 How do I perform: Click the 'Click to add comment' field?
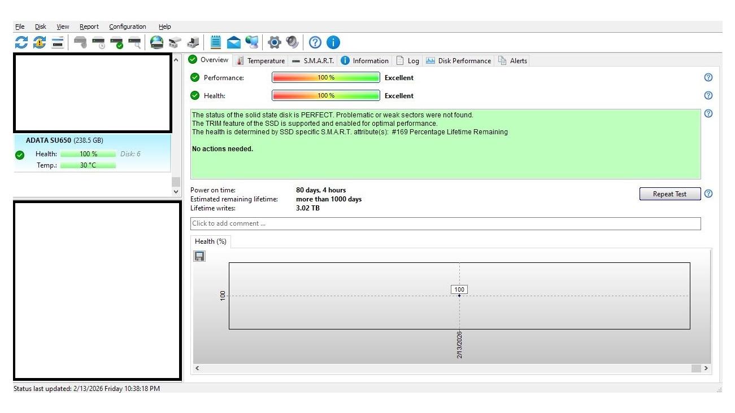click(445, 223)
